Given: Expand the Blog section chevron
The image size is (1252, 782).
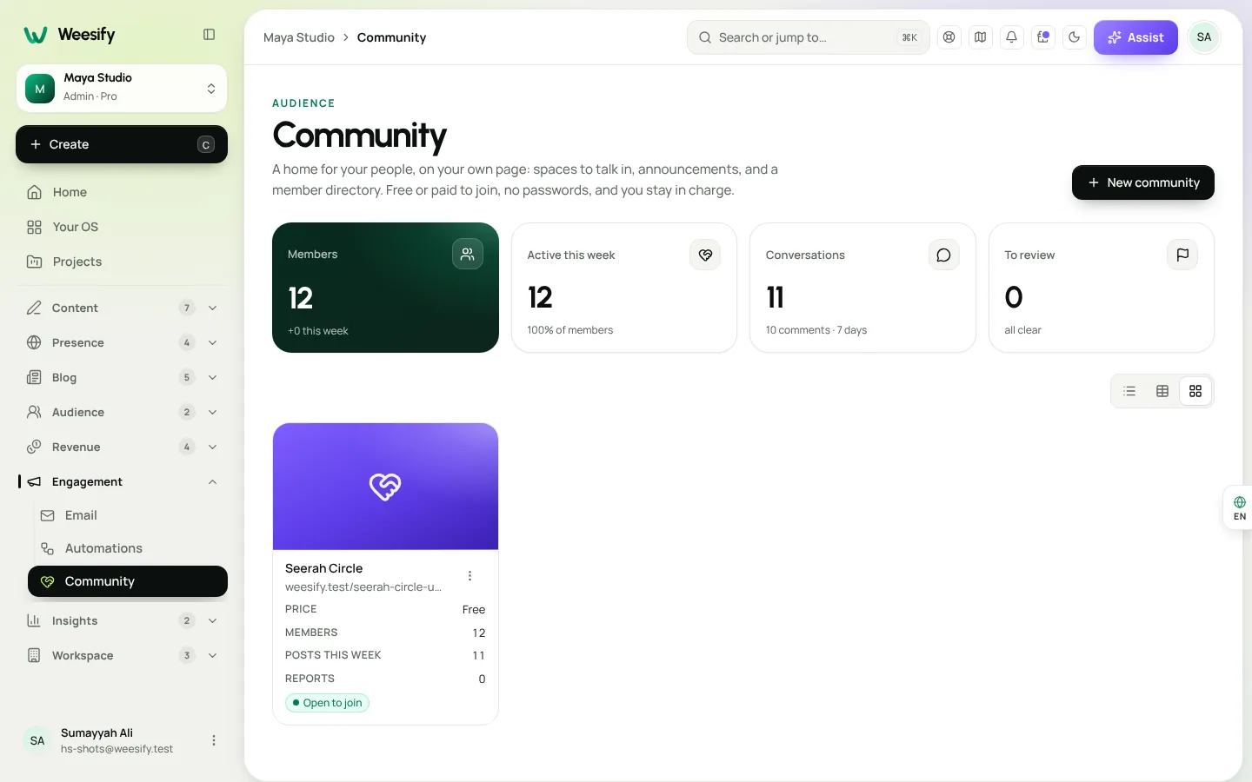Looking at the screenshot, I should 213,377.
